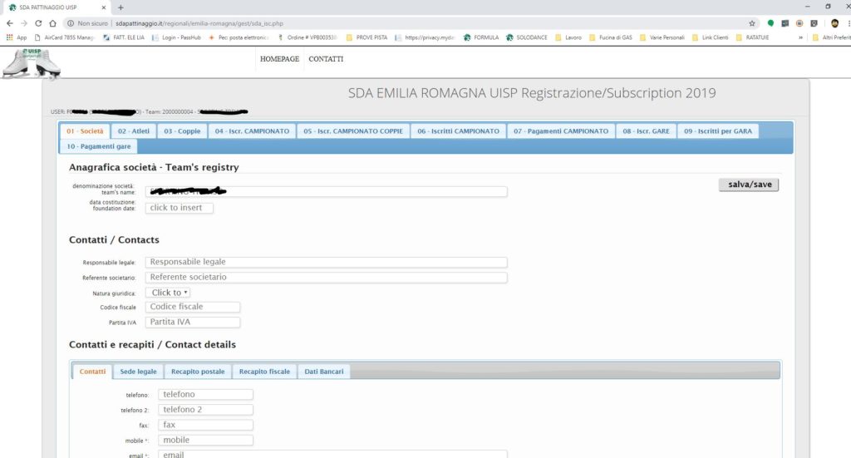The image size is (851, 458).
Task: Switch to the Recapito postale sub-tab
Action: 198,372
